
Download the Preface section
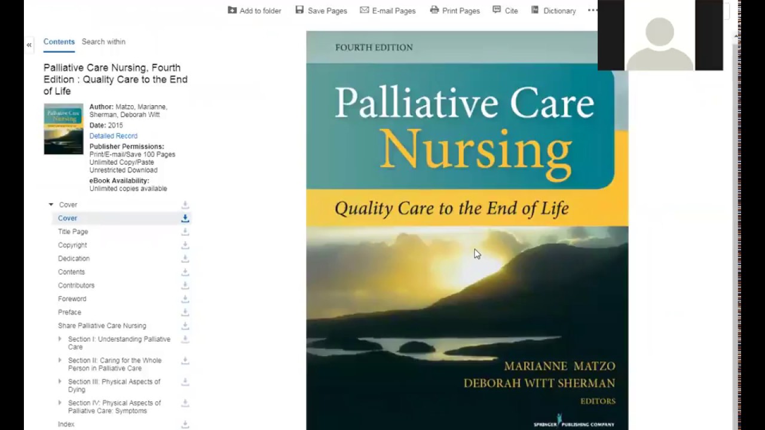pos(185,312)
